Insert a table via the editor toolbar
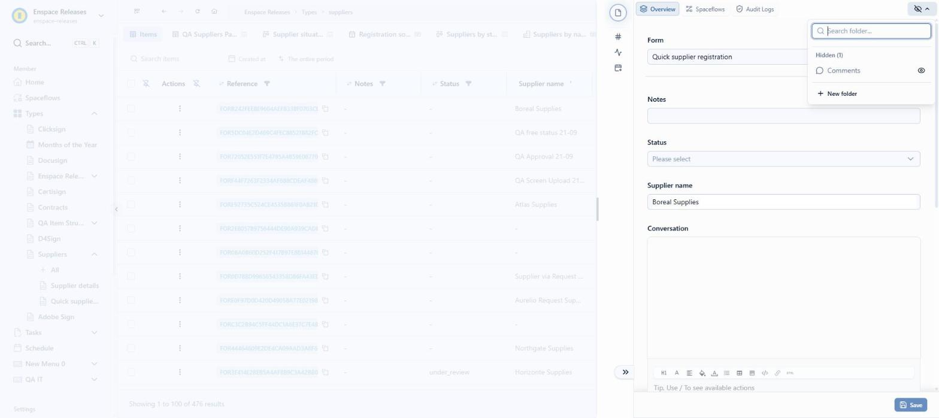939x418 pixels. (x=739, y=373)
